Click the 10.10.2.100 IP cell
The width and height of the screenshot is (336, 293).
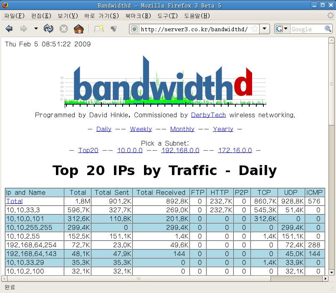[x=35, y=271]
